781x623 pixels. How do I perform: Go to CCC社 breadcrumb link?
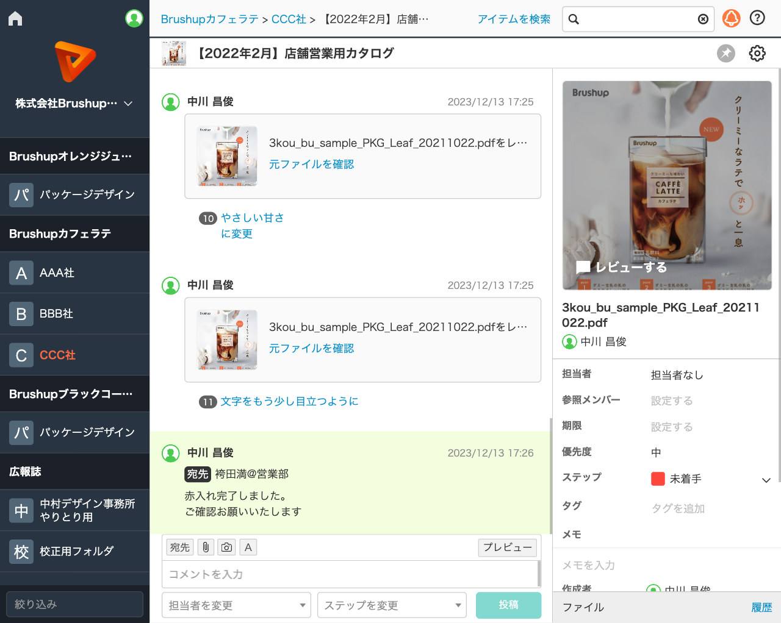click(x=289, y=19)
